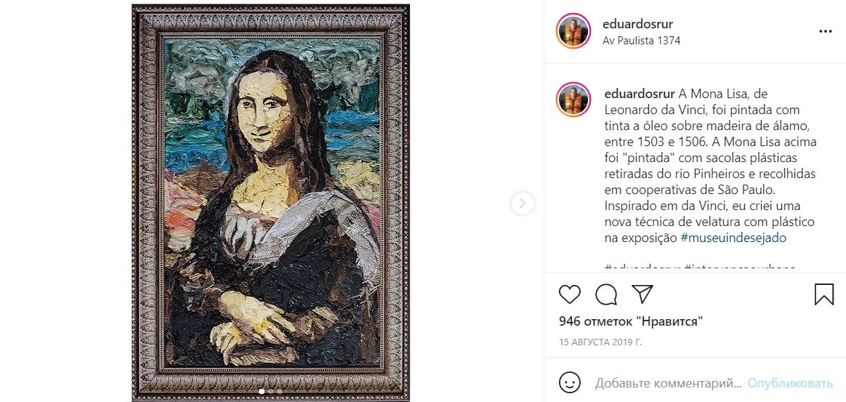The image size is (846, 402).
Task: Share the post via paper plane icon
Action: point(642,294)
